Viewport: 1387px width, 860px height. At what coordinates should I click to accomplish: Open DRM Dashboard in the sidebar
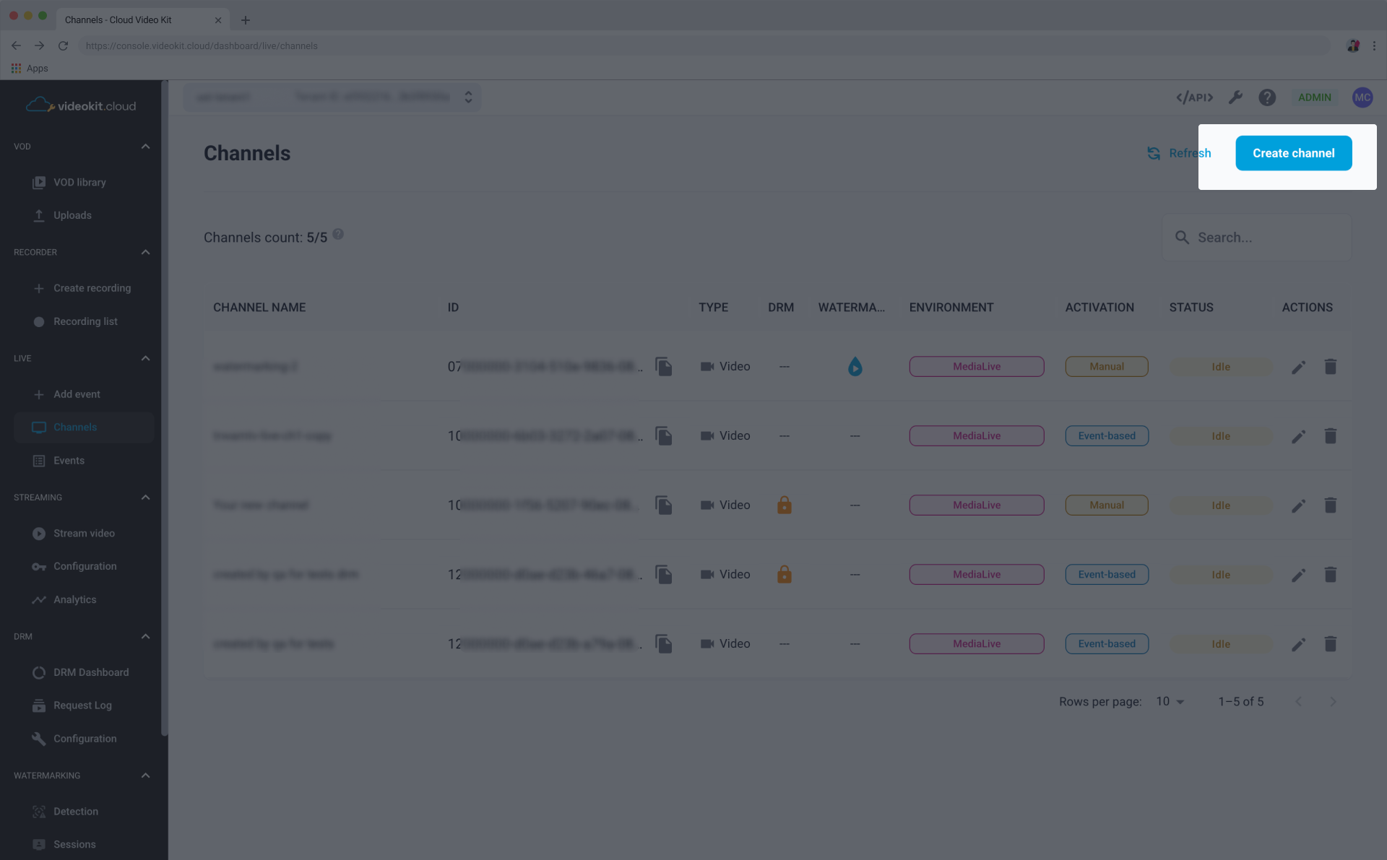(x=91, y=672)
